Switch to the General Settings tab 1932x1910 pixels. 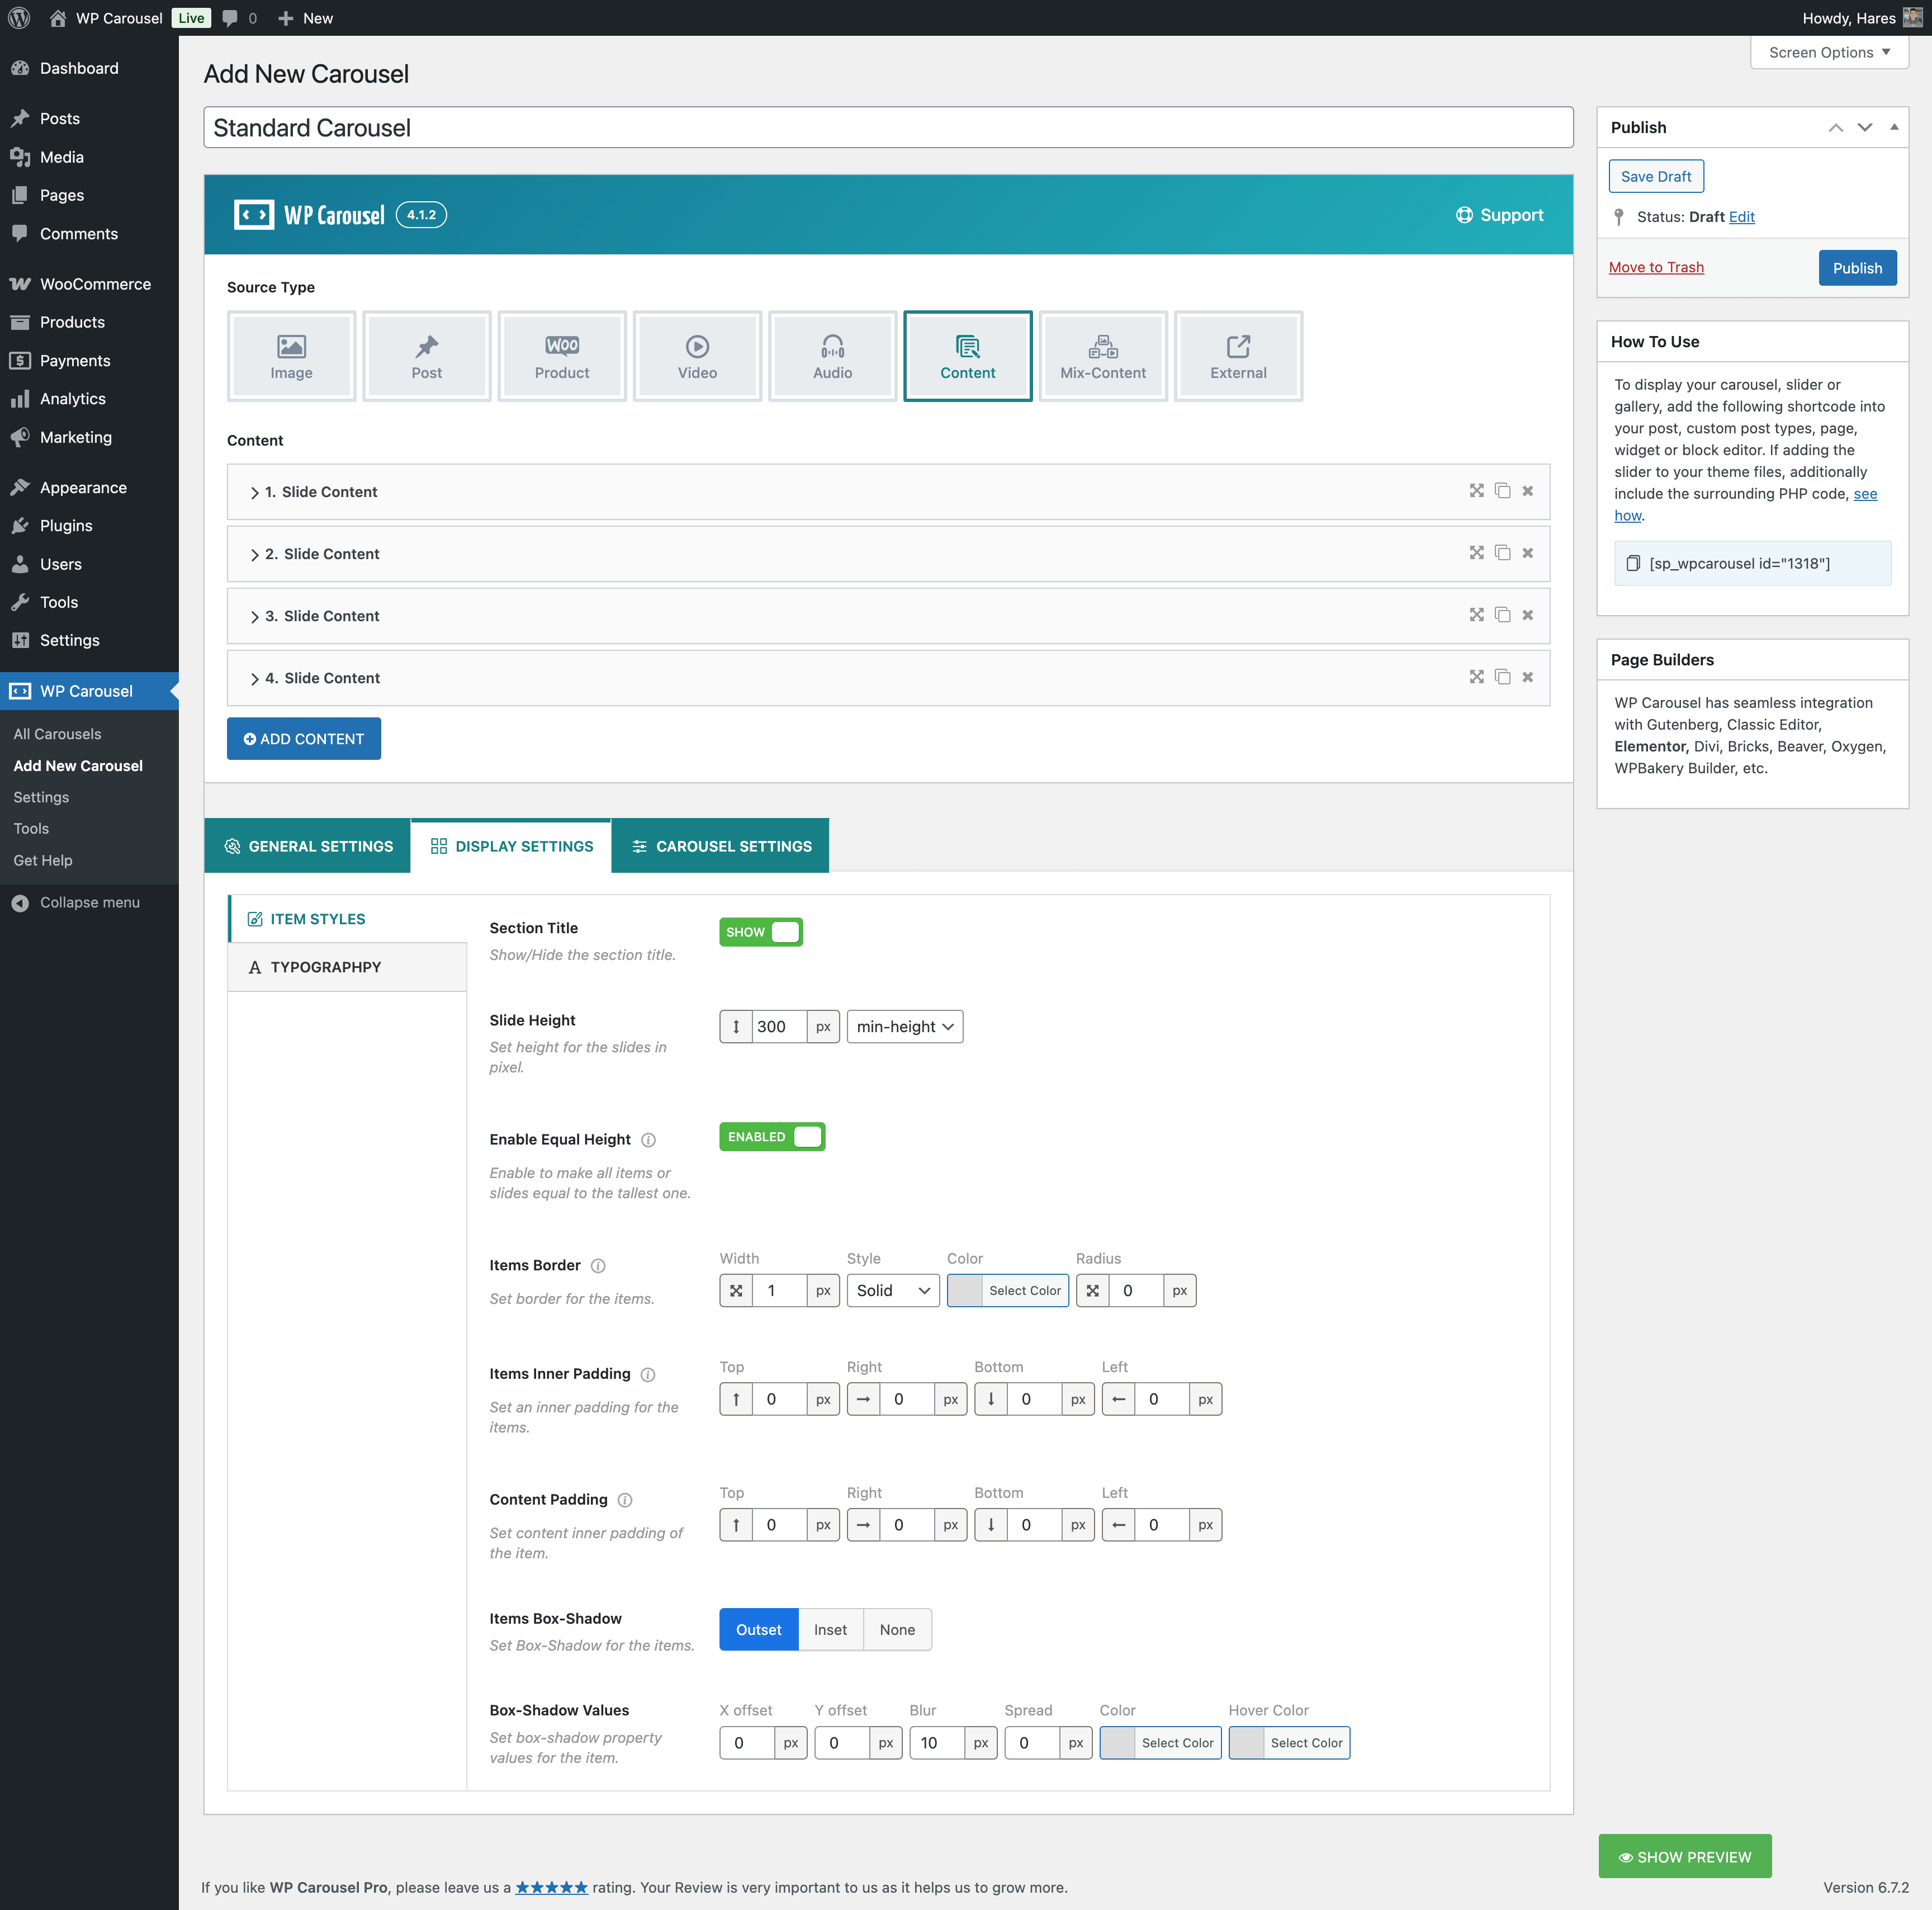point(308,846)
